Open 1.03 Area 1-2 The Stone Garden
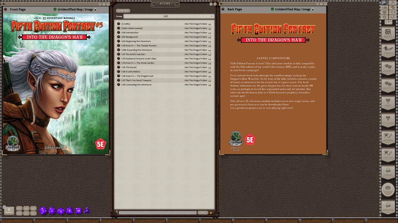 tap(164, 63)
